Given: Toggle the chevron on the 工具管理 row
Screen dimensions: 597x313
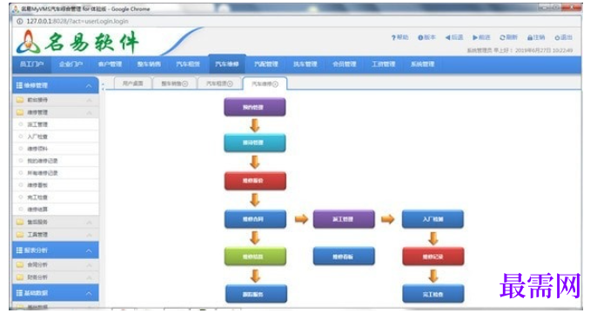Looking at the screenshot, I should [x=89, y=235].
